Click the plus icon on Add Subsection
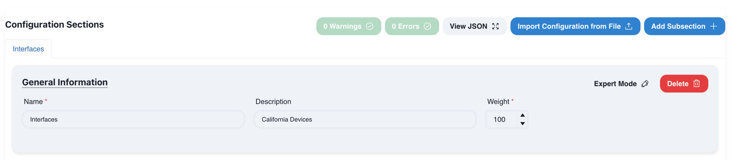The height and width of the screenshot is (160, 732). pyautogui.click(x=714, y=26)
